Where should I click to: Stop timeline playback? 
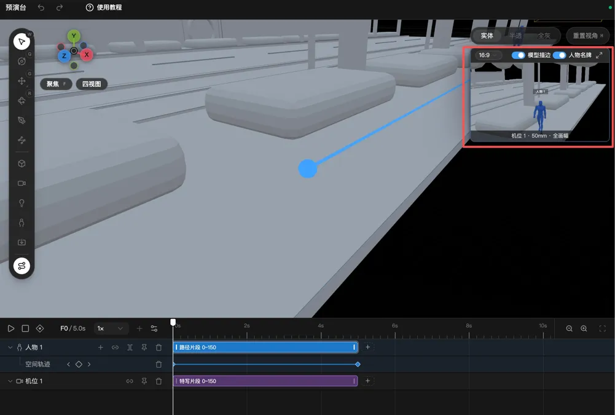point(25,328)
